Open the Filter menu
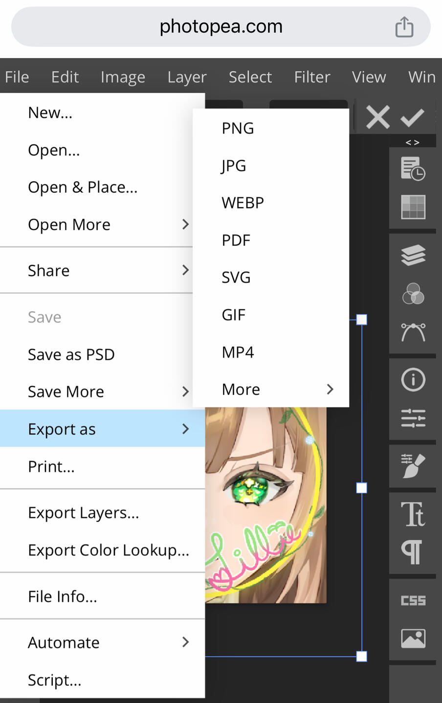 (312, 77)
